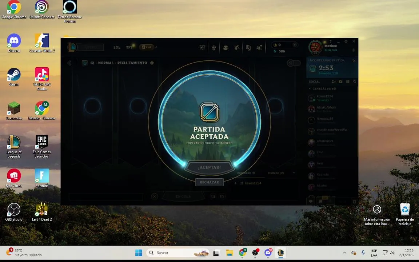Screen dimensions: 419x262
Task: Open the LoR launcher pill
Action: point(147,47)
